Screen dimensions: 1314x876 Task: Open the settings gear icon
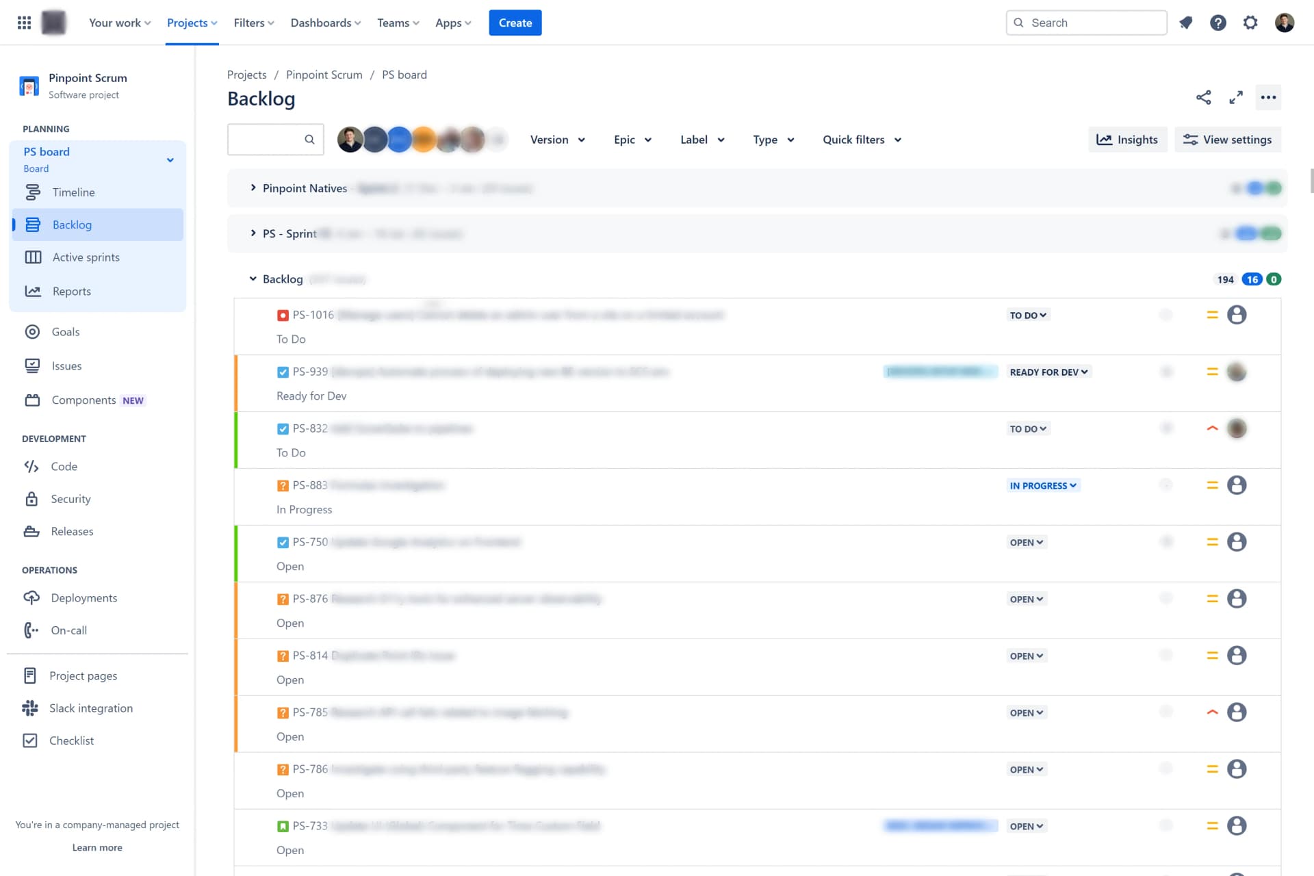(x=1250, y=23)
